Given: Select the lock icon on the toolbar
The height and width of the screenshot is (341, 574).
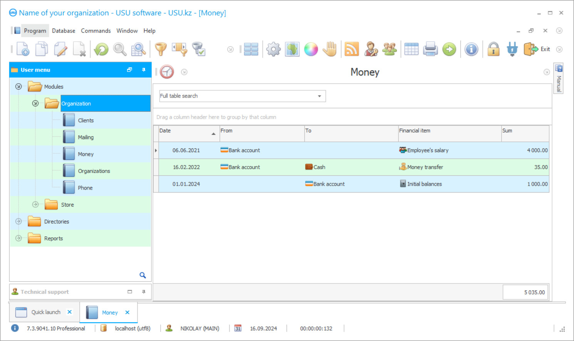Looking at the screenshot, I should [x=493, y=49].
